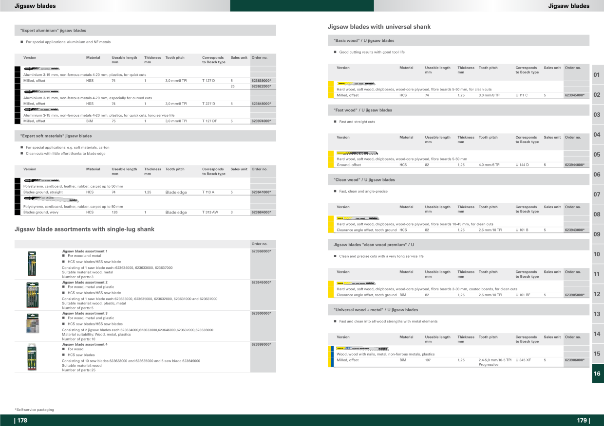The image size is (604, 426).
Task: Select order number 623641000*
Action: tap(261, 193)
